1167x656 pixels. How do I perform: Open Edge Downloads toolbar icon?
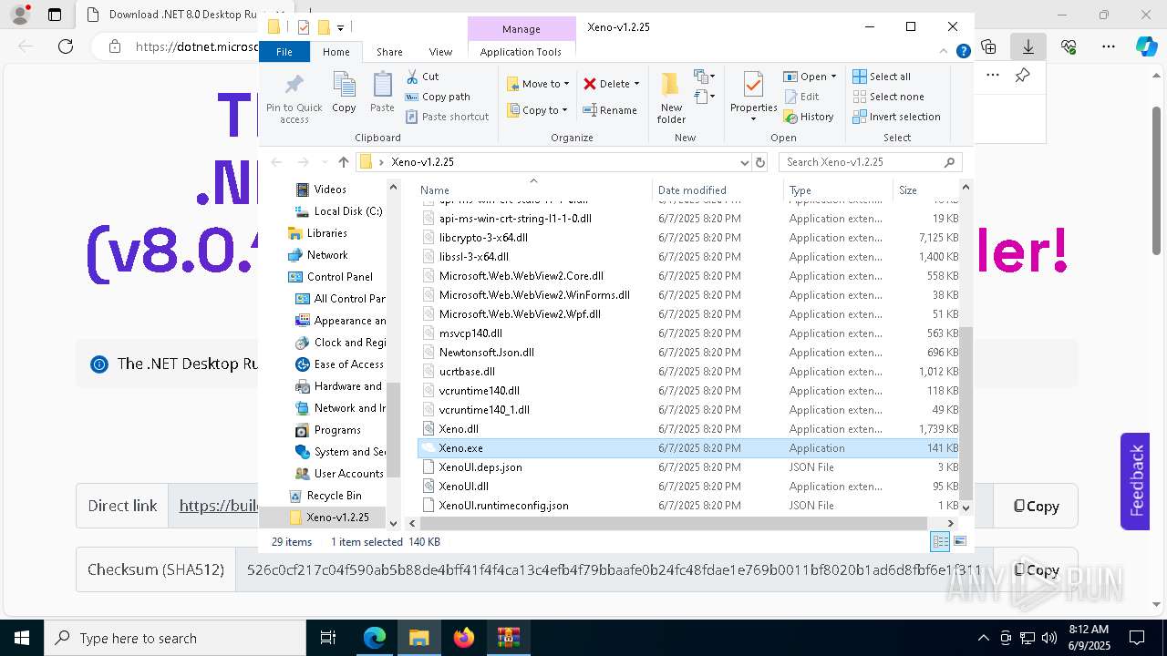coord(1028,46)
